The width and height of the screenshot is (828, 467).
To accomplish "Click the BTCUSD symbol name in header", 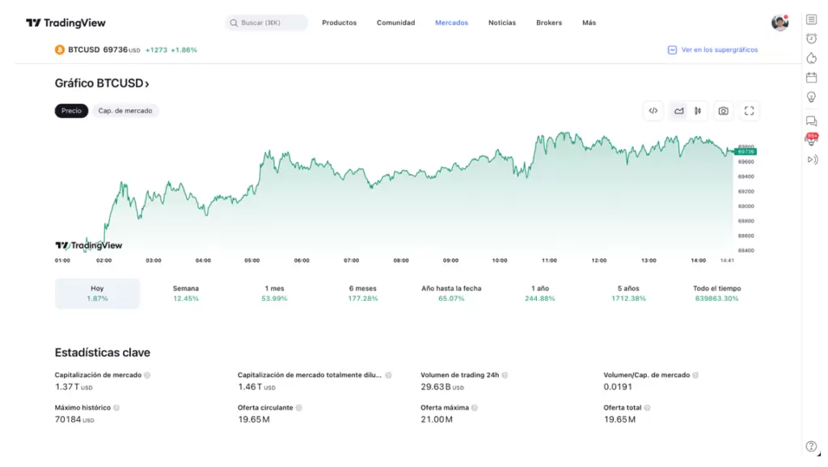I will 83,49.
